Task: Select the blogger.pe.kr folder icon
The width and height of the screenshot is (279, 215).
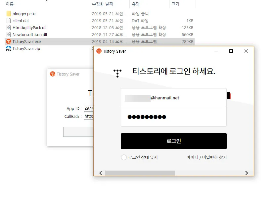Action: click(x=9, y=14)
